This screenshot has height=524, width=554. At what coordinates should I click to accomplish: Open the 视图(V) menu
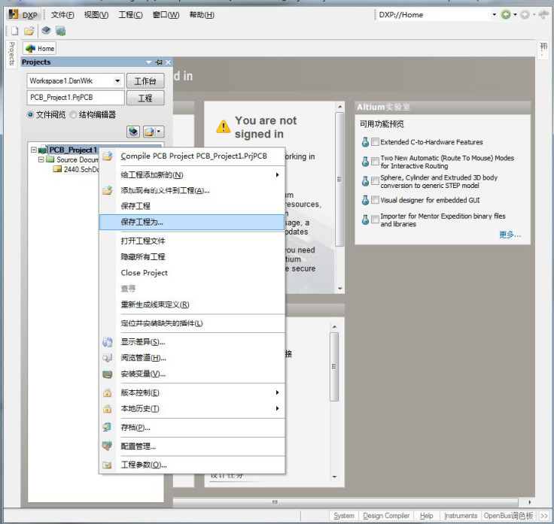[x=96, y=15]
